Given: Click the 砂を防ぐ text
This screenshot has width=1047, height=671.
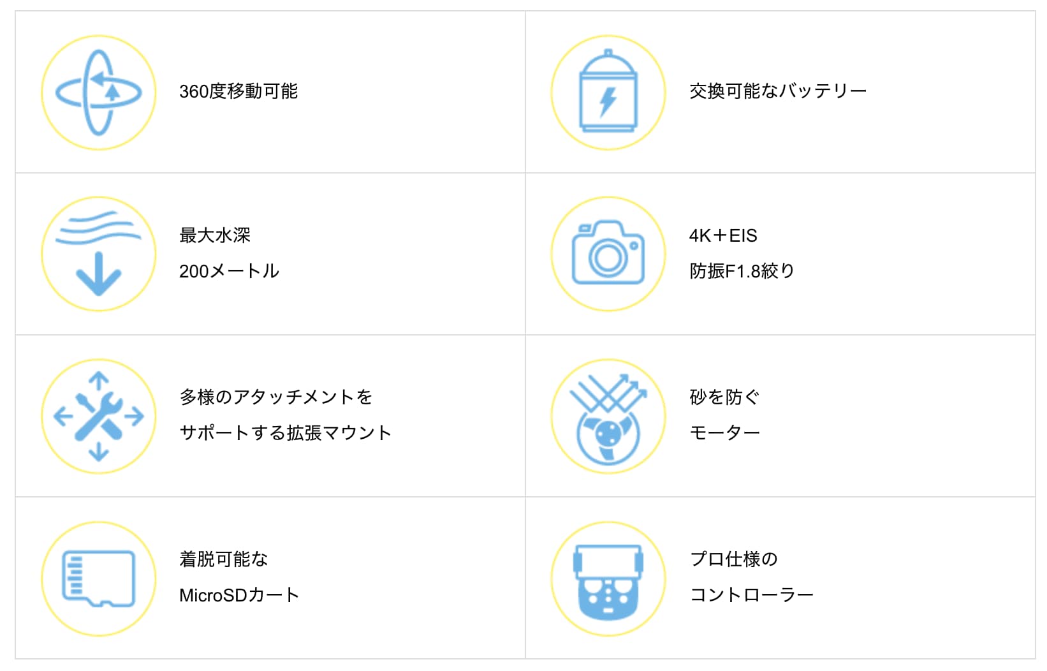Looking at the screenshot, I should pos(724,397).
